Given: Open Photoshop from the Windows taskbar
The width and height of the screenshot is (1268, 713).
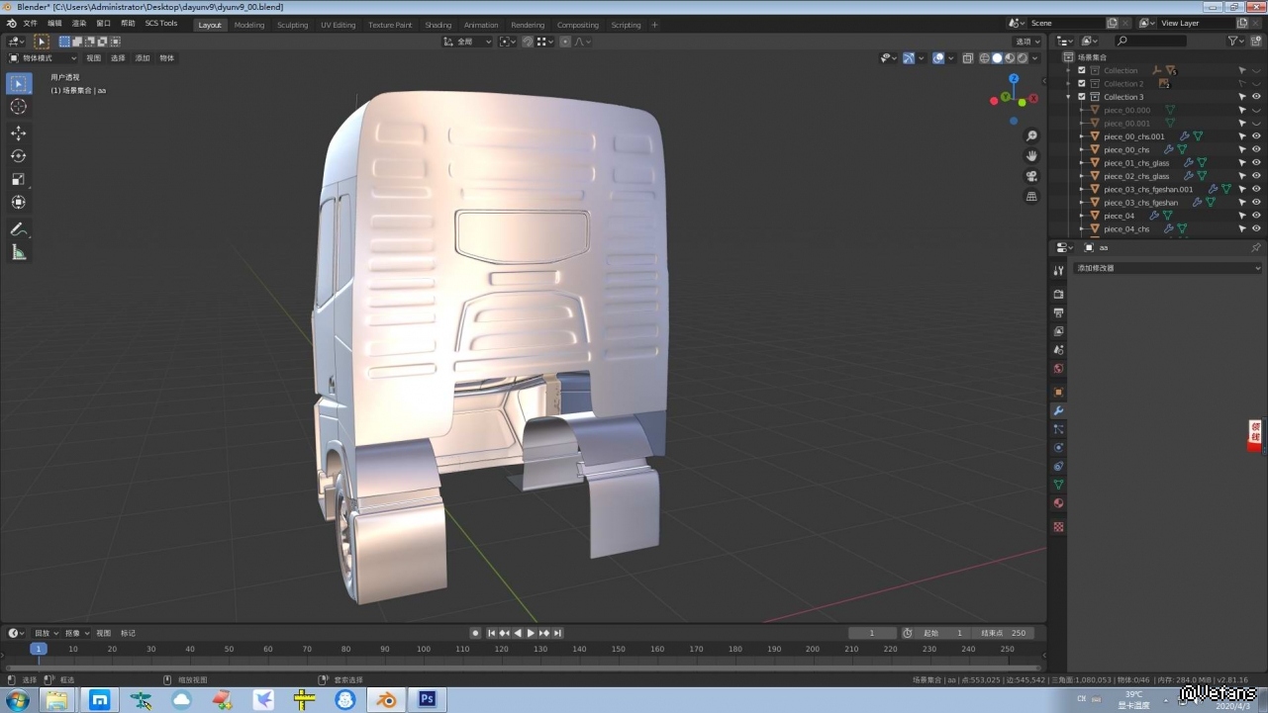Looking at the screenshot, I should (x=428, y=700).
